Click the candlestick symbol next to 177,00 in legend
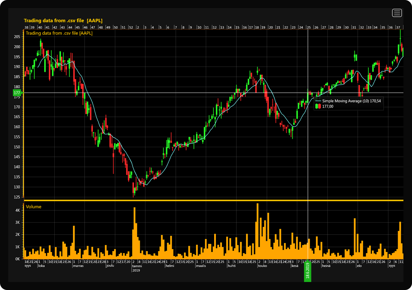Viewport: 412px width, 290px height. [318, 106]
